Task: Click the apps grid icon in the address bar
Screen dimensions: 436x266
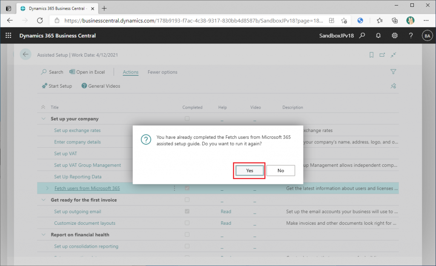Action: click(x=331, y=20)
